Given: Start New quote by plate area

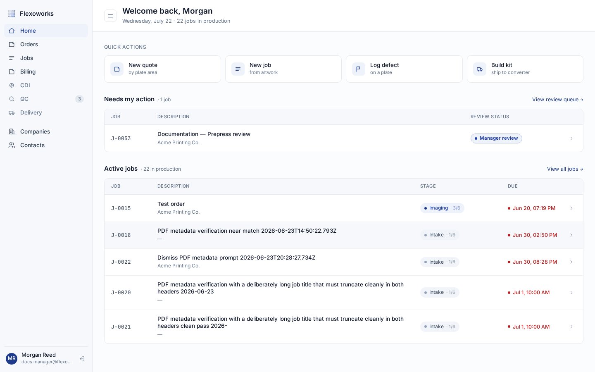Looking at the screenshot, I should click(x=162, y=69).
